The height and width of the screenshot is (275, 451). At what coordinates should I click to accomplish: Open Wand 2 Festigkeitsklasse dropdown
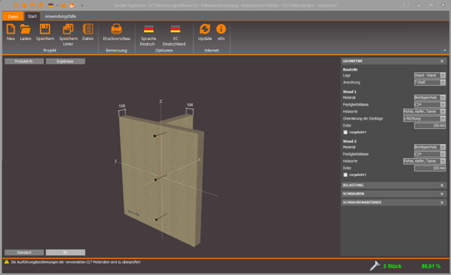pos(429,154)
